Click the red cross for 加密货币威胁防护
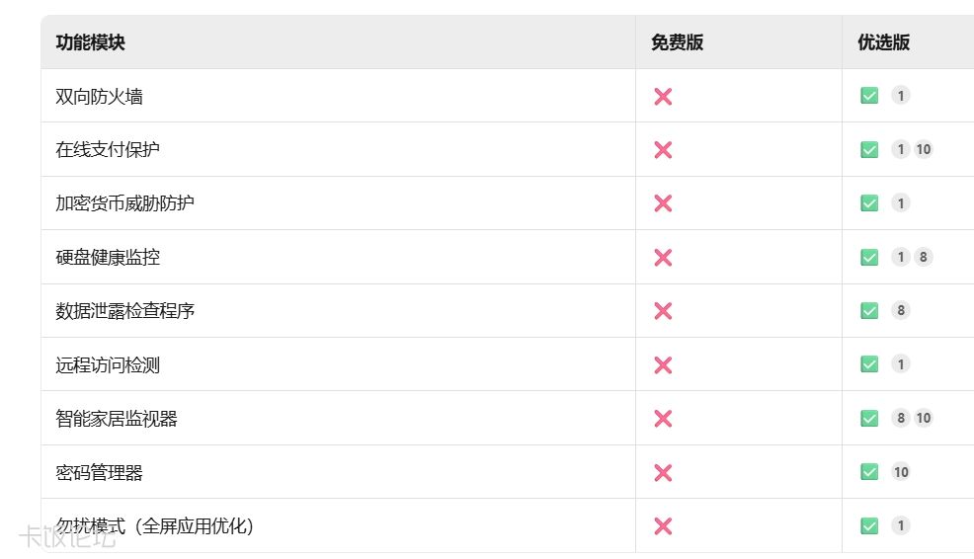This screenshot has height=559, width=974. [x=663, y=203]
